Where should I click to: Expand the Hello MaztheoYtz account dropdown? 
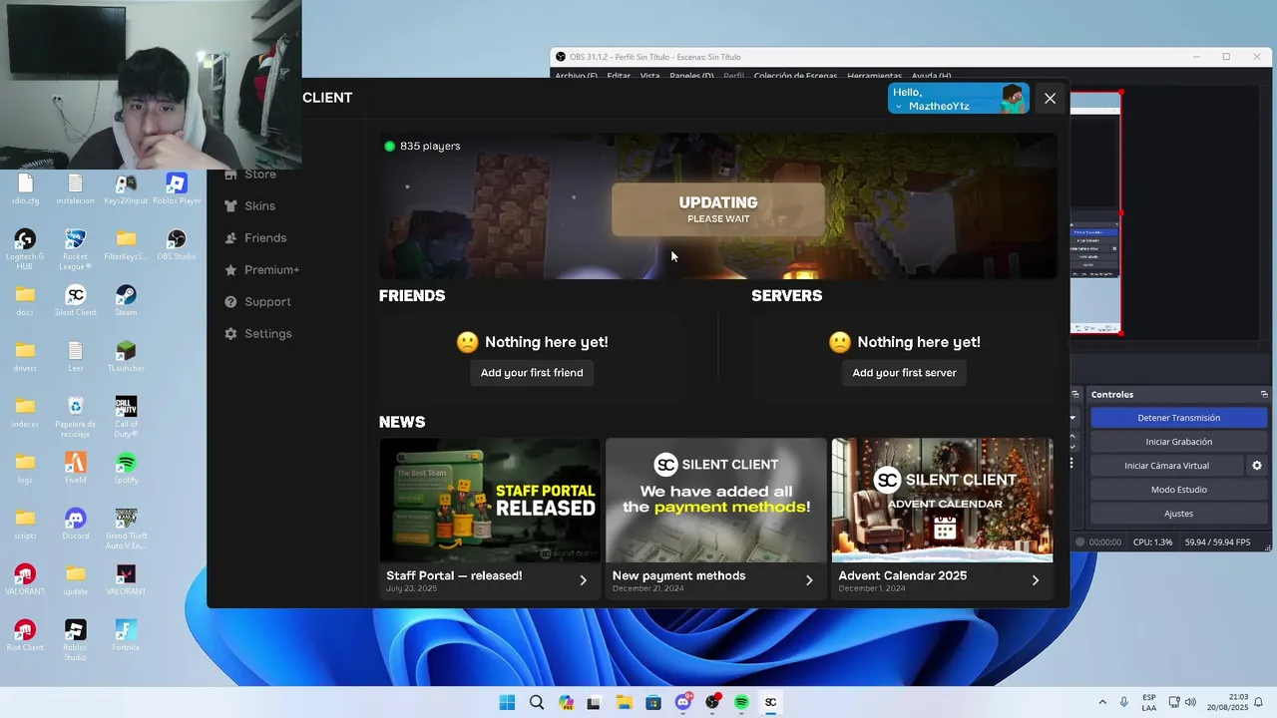pos(958,99)
